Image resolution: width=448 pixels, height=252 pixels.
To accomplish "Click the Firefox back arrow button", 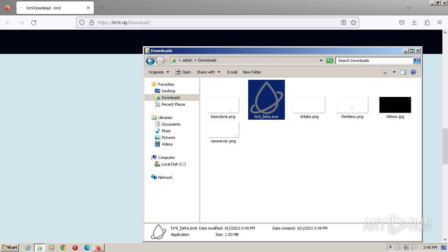I will pyautogui.click(x=8, y=22).
